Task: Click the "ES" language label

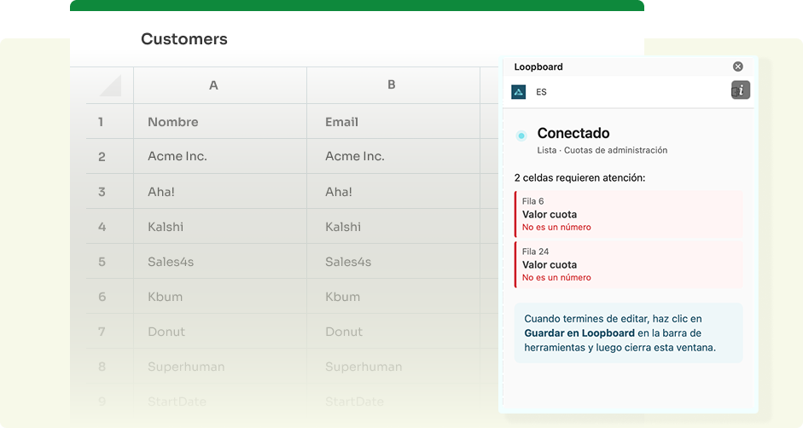Action: 541,92
